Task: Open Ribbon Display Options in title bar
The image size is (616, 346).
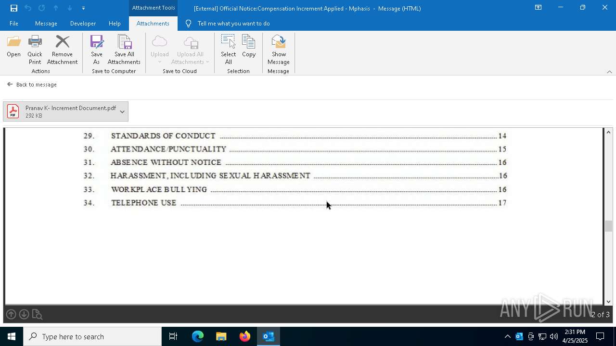Action: coord(538,8)
